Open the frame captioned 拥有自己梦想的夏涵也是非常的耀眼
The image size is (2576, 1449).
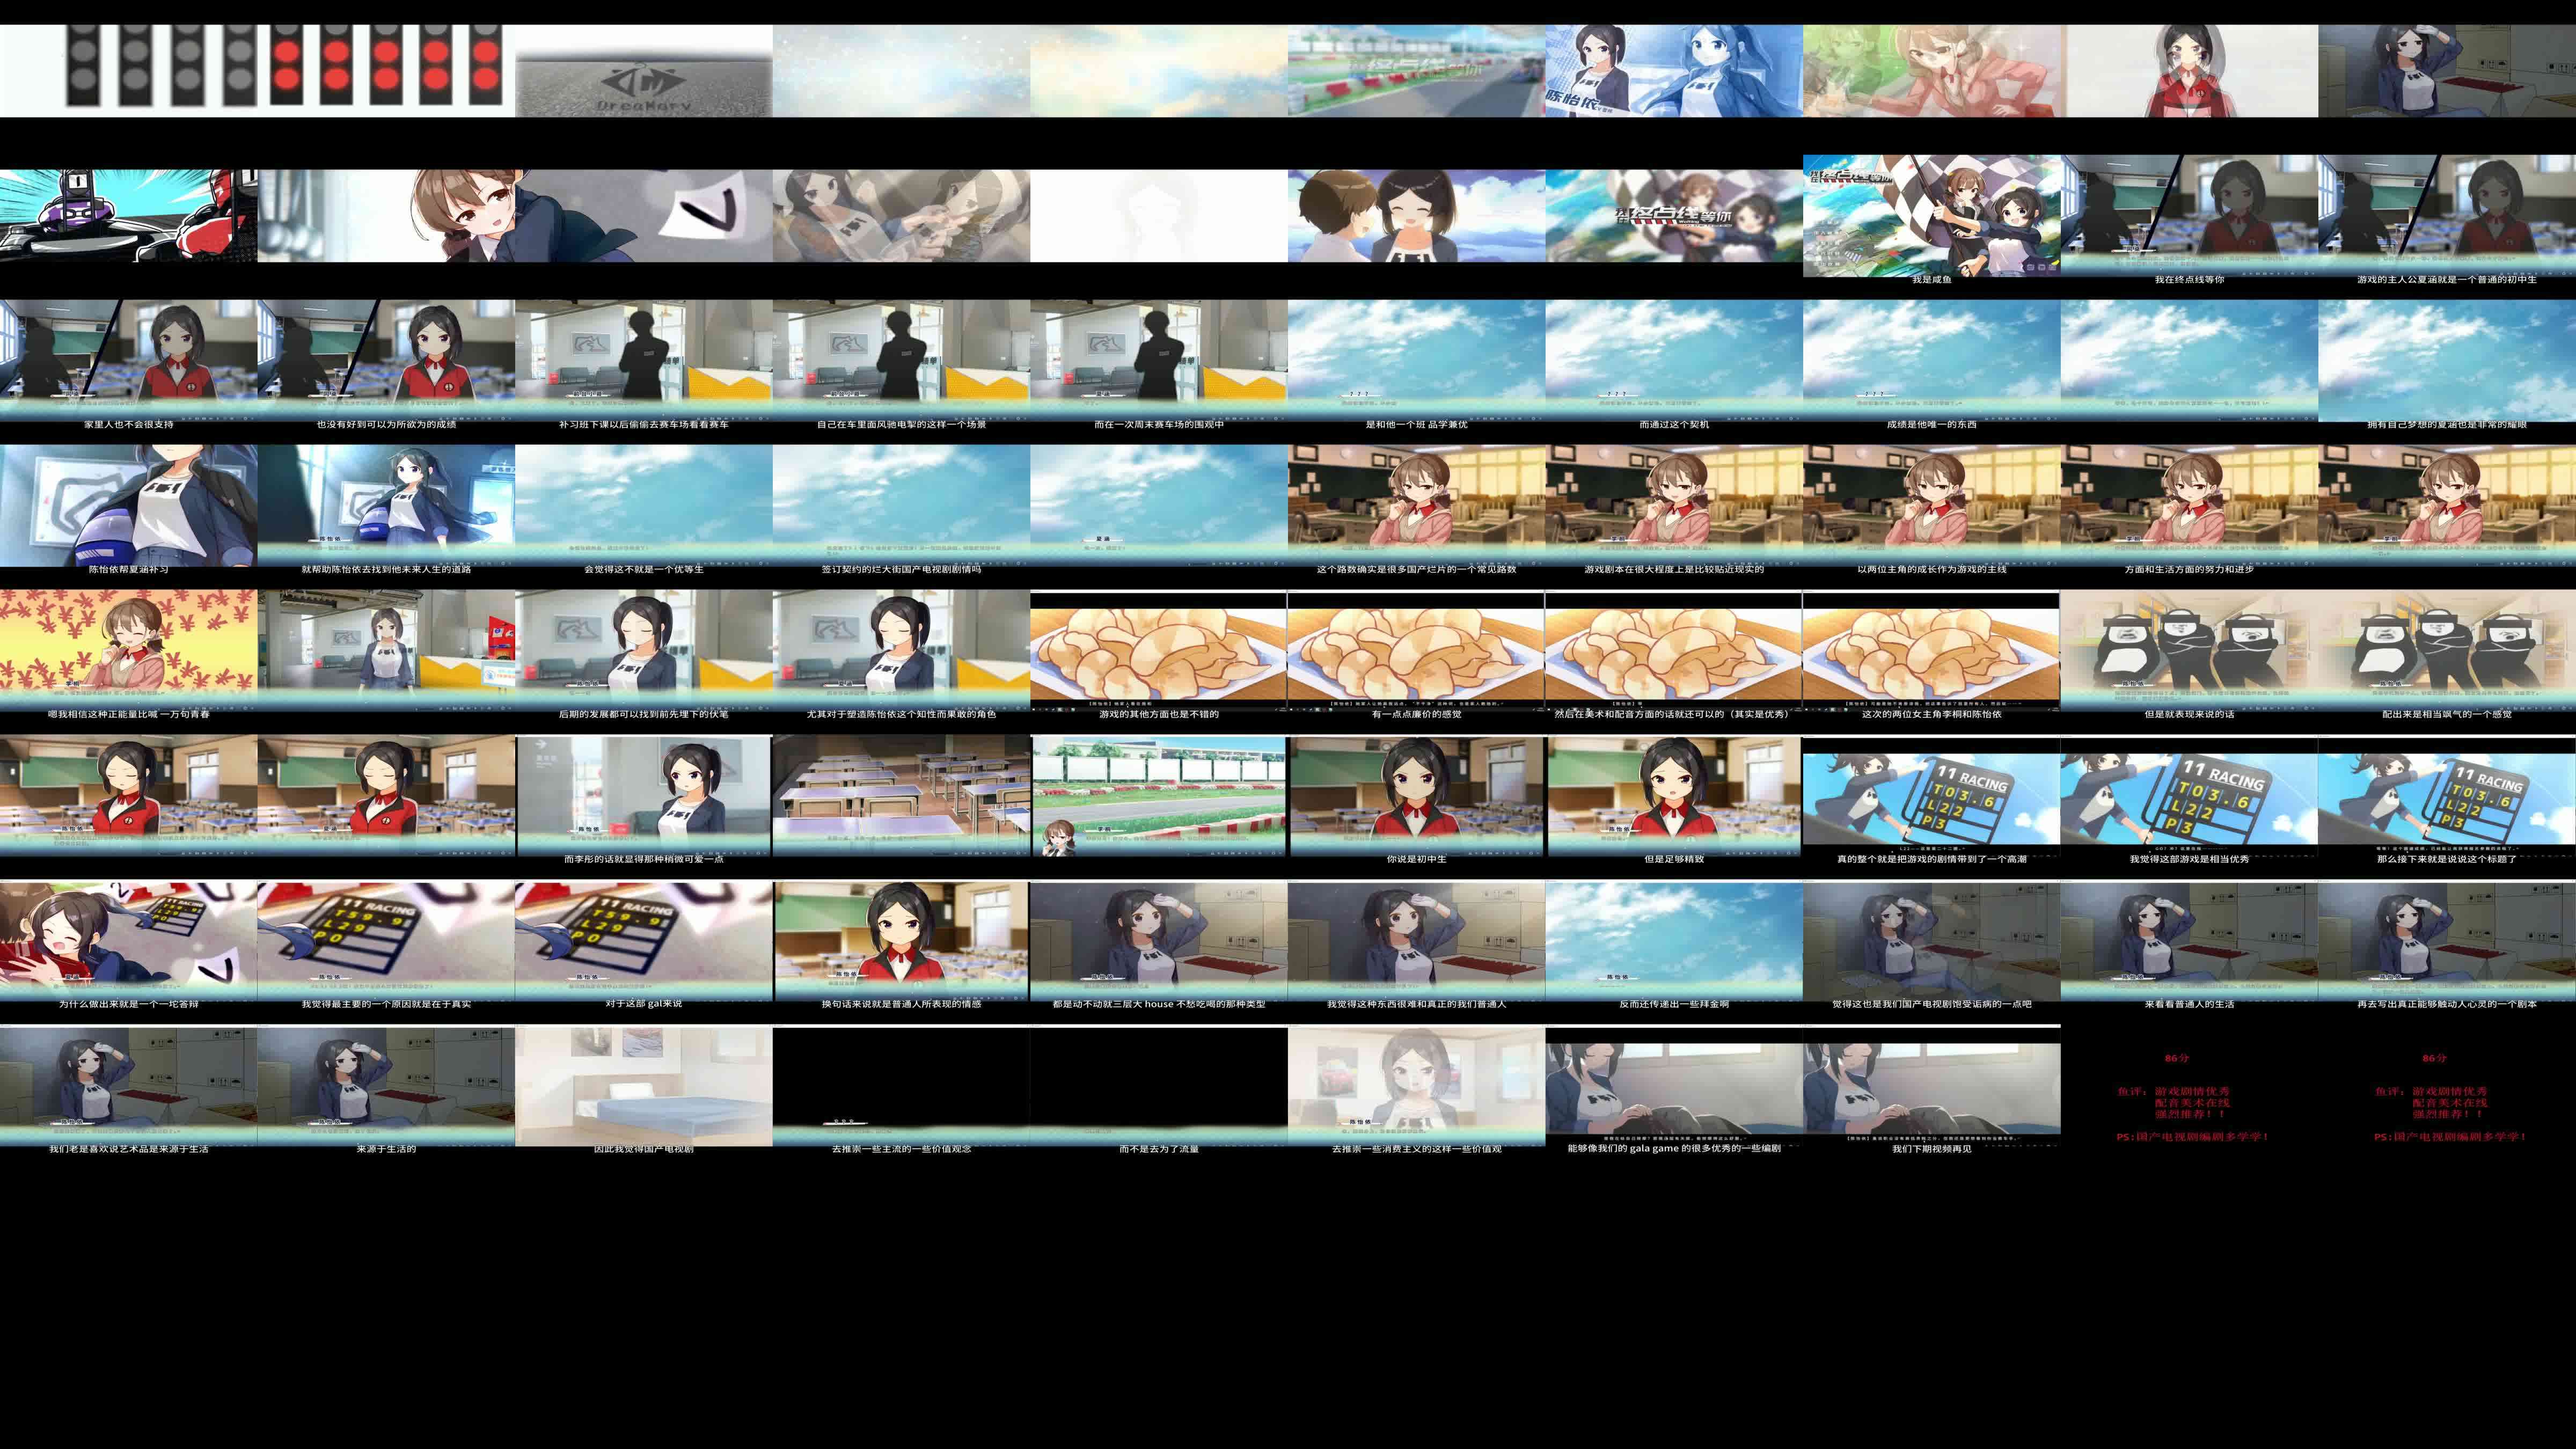click(2447, 361)
